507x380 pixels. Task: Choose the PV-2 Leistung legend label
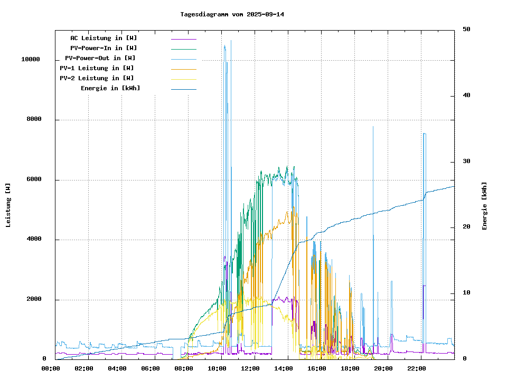(x=97, y=78)
